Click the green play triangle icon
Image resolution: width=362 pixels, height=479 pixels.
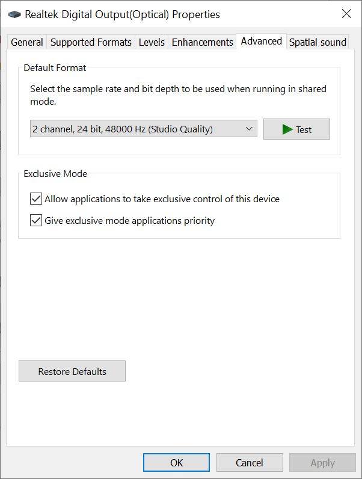click(x=287, y=129)
